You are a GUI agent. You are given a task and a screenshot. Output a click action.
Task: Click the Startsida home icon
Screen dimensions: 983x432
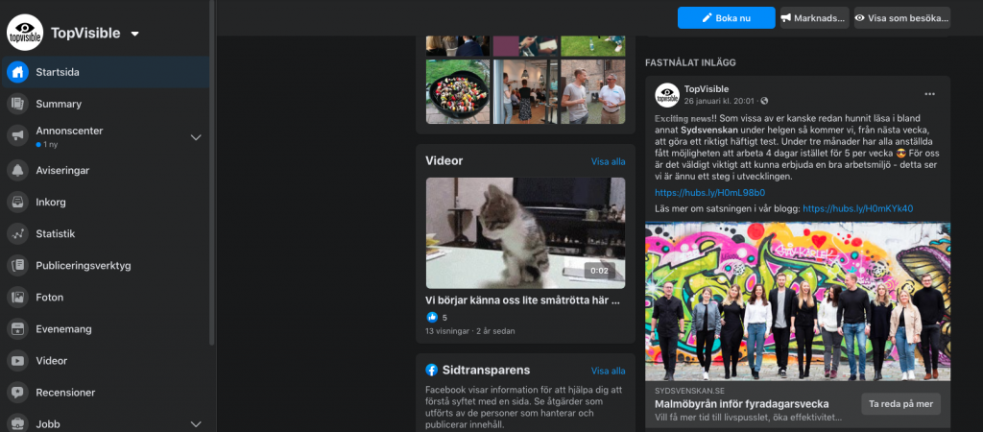[x=17, y=72]
